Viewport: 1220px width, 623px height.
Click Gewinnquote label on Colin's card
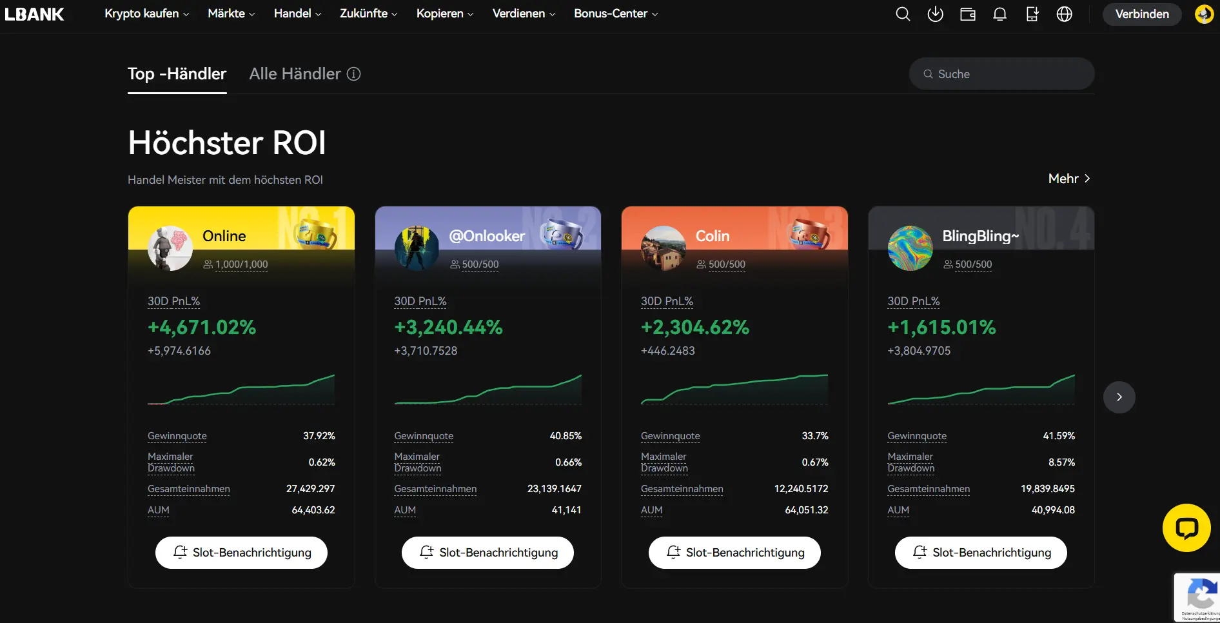click(670, 436)
